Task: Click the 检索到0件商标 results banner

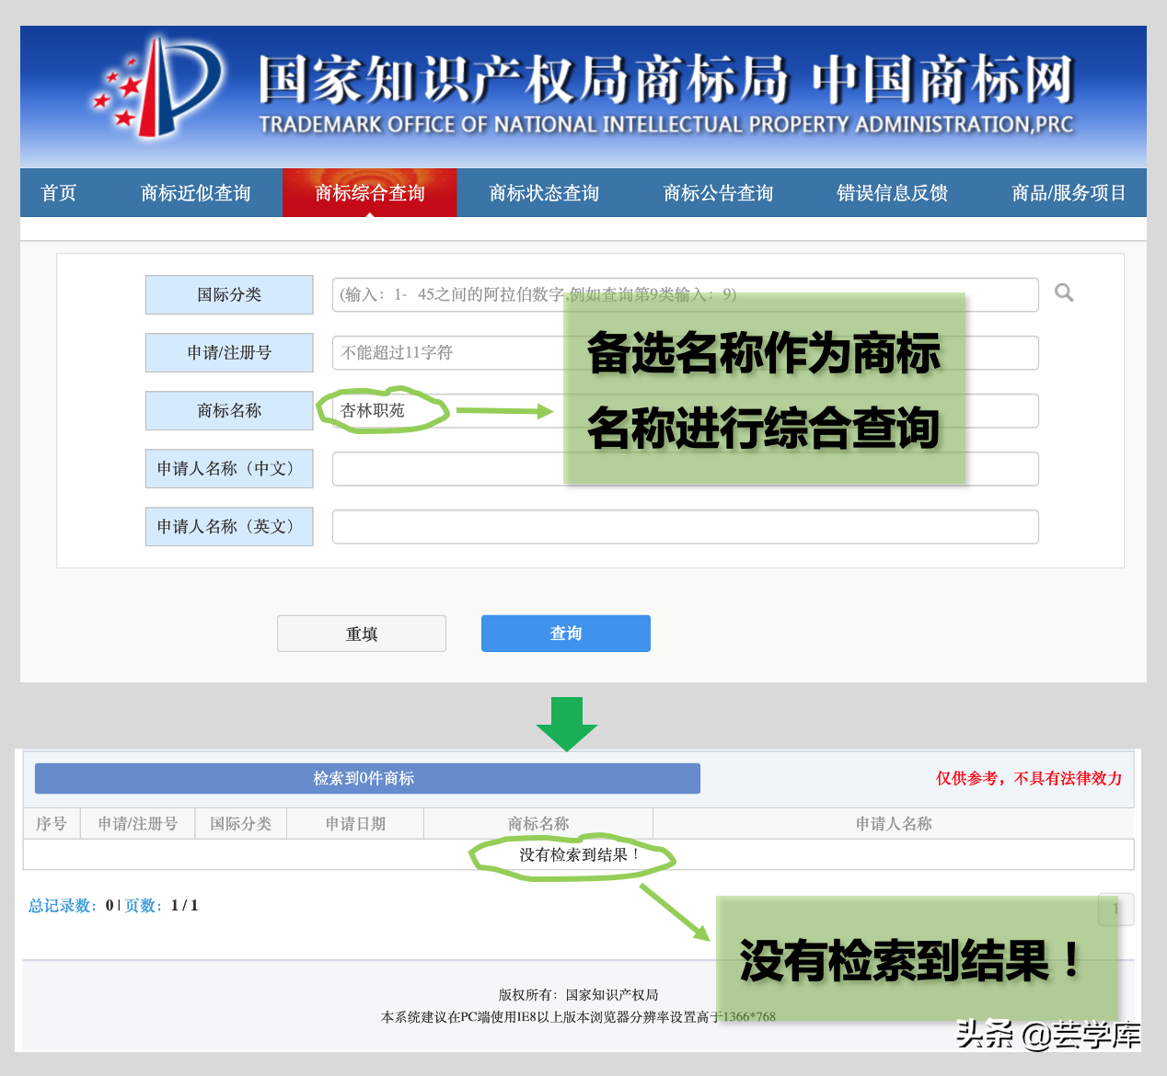Action: (366, 778)
